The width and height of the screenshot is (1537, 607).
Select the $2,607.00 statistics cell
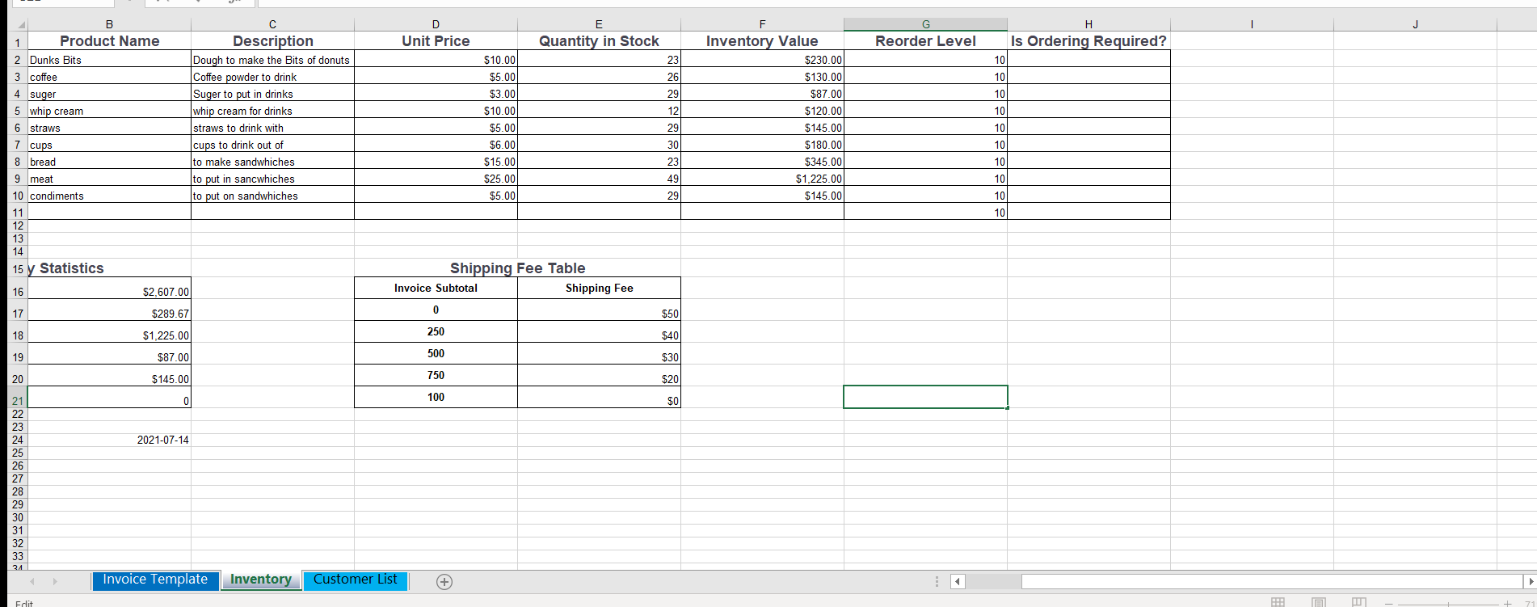(x=110, y=289)
